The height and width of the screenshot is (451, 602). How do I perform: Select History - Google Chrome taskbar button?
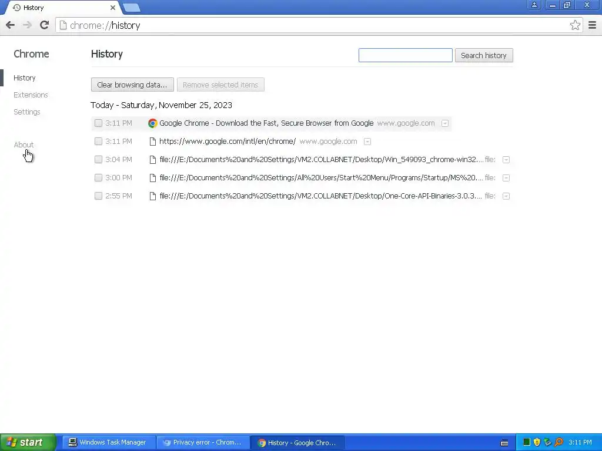click(x=297, y=443)
